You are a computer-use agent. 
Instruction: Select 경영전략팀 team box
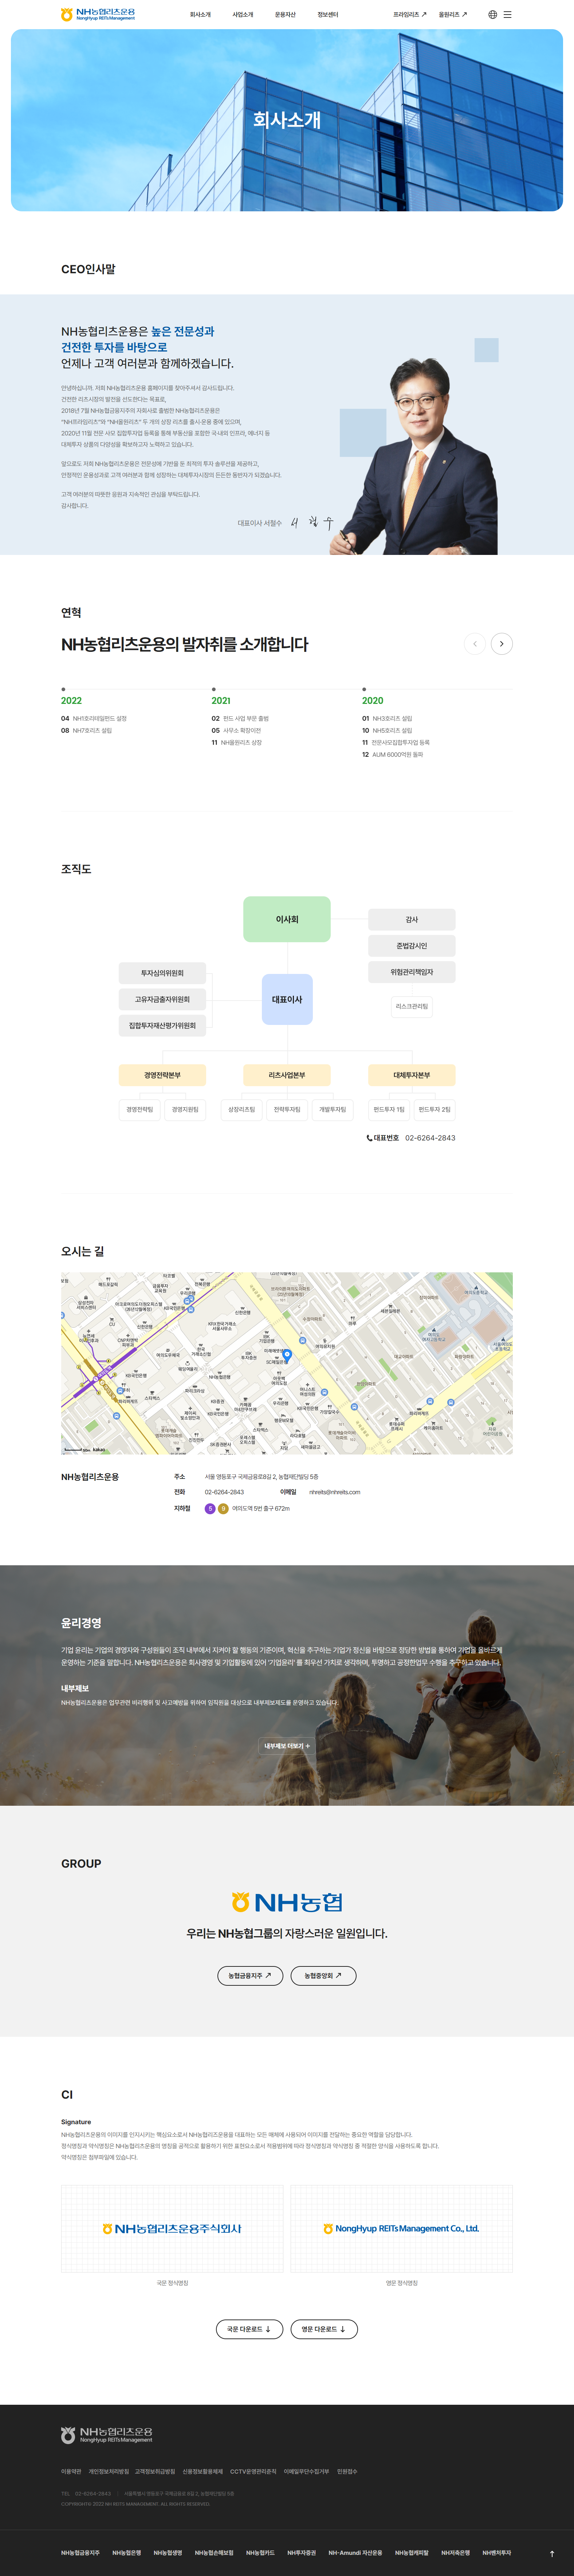tap(140, 1109)
